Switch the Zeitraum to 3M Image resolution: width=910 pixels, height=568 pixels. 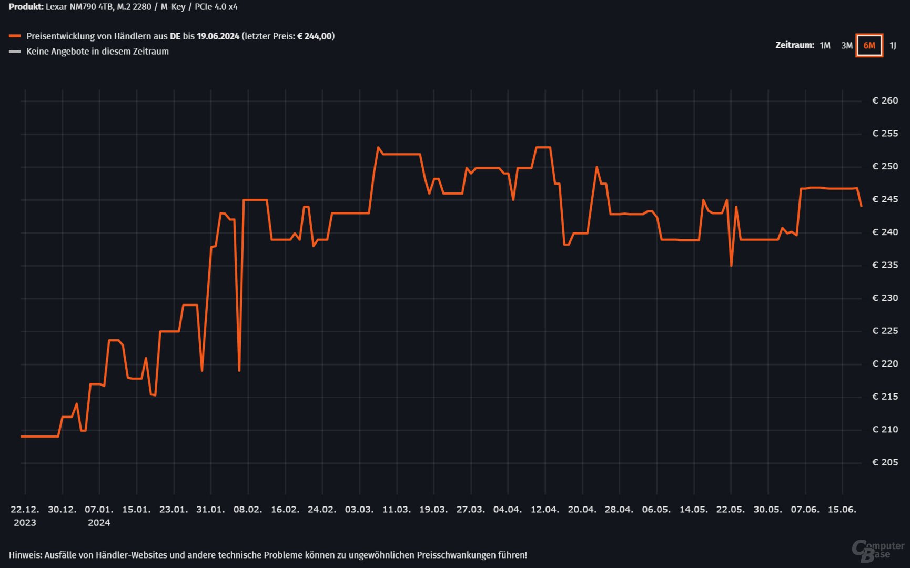click(846, 46)
